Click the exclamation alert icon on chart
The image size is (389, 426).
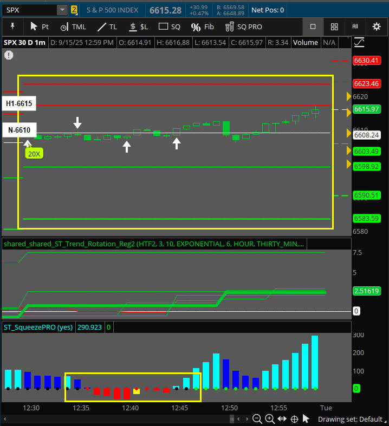[x=9, y=55]
